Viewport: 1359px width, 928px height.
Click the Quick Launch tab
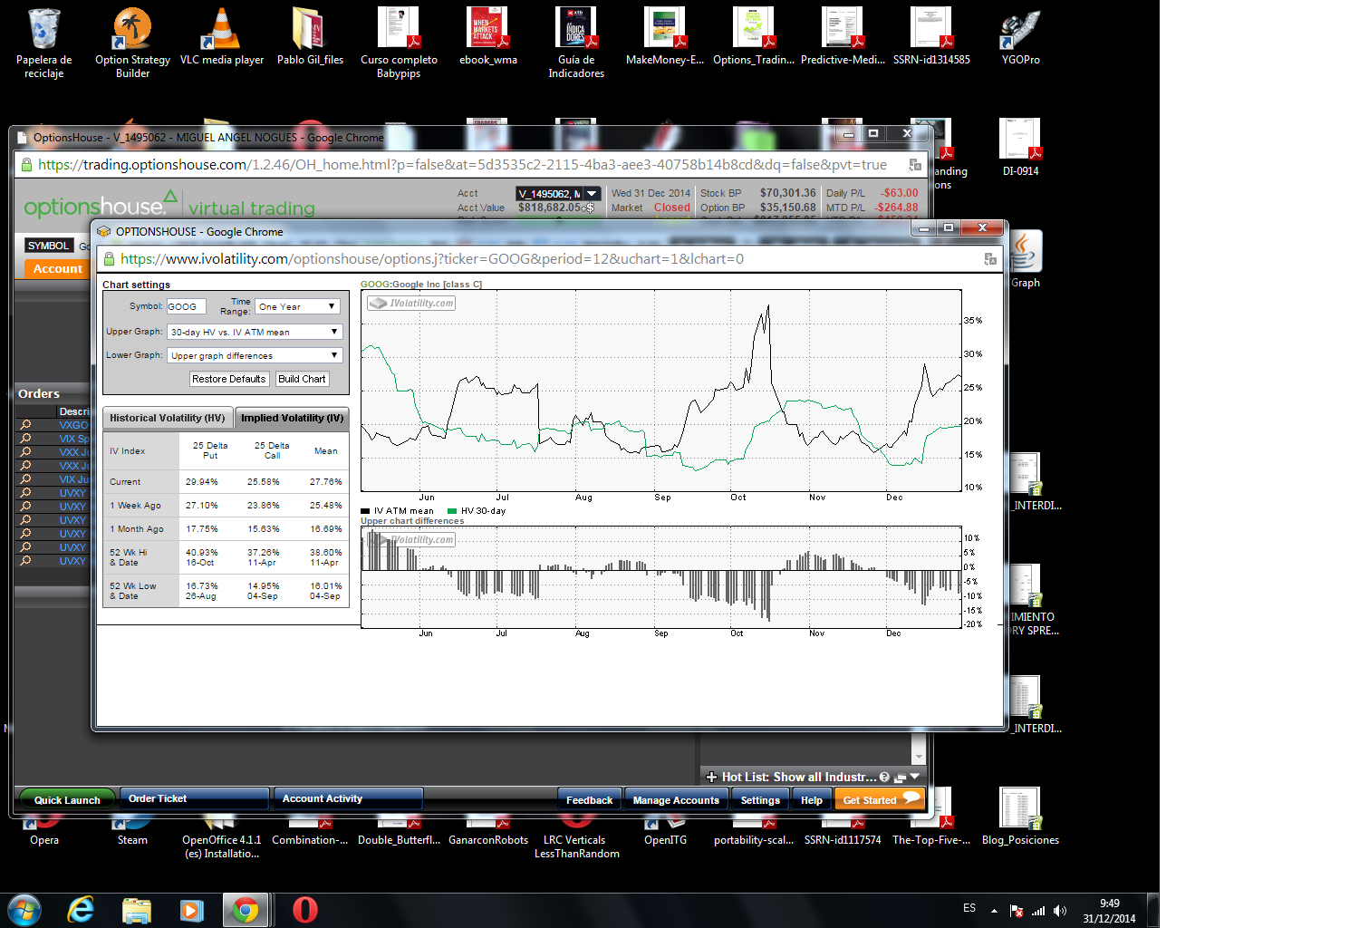pos(67,799)
